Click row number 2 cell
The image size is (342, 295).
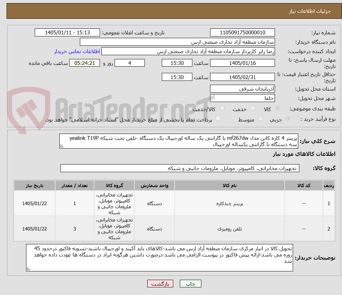click(329, 229)
